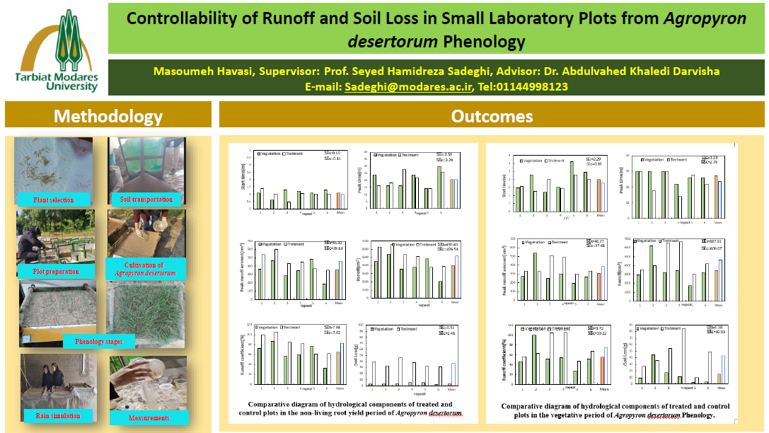
Task: Select the Methodology section header
Action: [108, 116]
